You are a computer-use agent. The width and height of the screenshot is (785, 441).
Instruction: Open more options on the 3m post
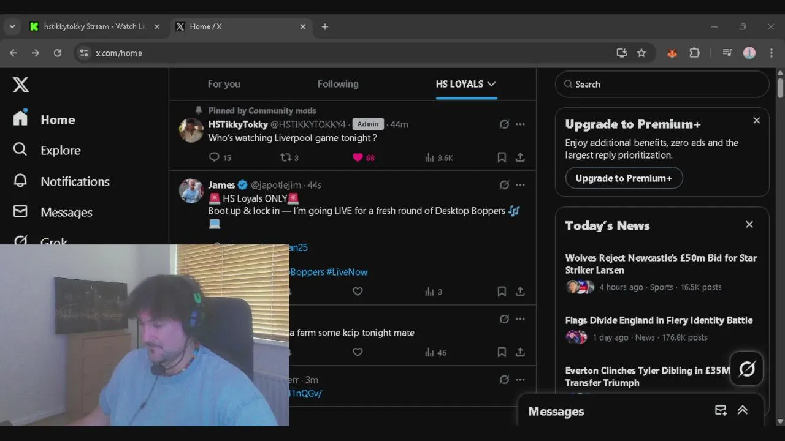520,380
